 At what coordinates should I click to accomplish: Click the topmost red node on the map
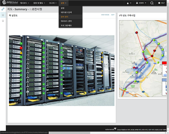tap(137, 32)
